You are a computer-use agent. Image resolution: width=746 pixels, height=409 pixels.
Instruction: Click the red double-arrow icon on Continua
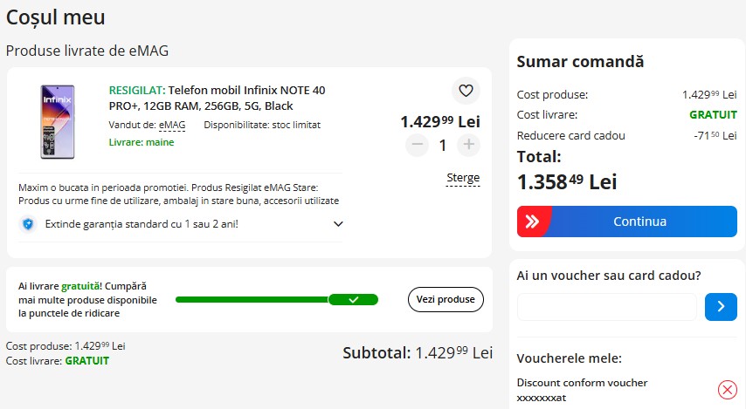pos(532,222)
